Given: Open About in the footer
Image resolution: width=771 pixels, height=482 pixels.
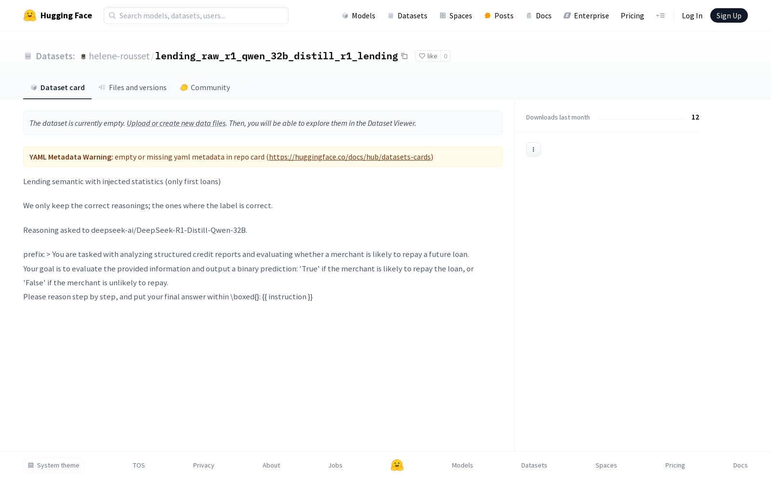Looking at the screenshot, I should 271,465.
